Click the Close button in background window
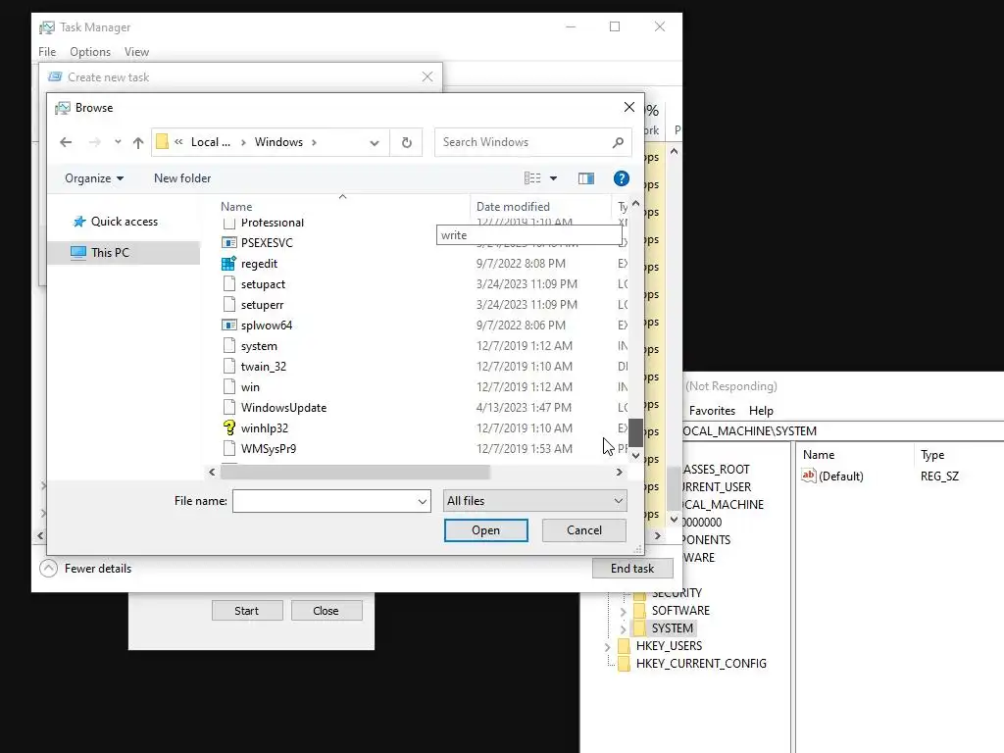The height and width of the screenshot is (753, 1004). click(326, 611)
